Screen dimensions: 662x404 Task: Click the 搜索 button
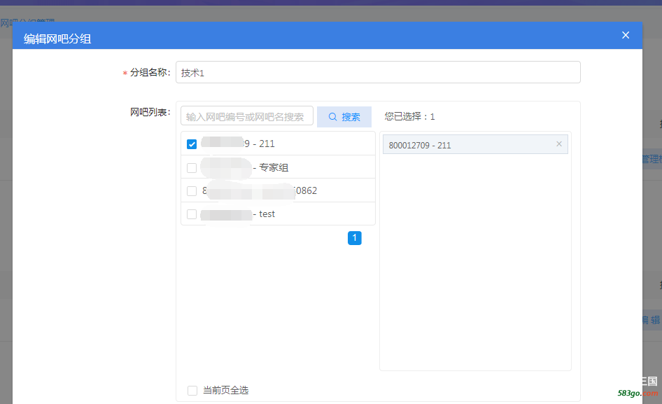pyautogui.click(x=344, y=117)
